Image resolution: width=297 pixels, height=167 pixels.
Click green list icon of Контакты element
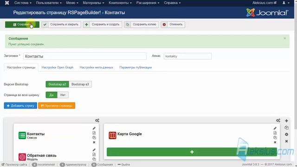pos(22,135)
